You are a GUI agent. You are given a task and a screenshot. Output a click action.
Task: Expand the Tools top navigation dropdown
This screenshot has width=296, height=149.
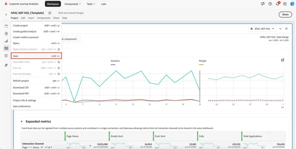tap(91, 4)
